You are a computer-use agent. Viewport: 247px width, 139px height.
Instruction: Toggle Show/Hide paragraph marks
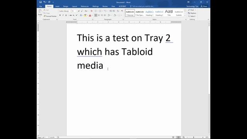pyautogui.click(x=122, y=11)
